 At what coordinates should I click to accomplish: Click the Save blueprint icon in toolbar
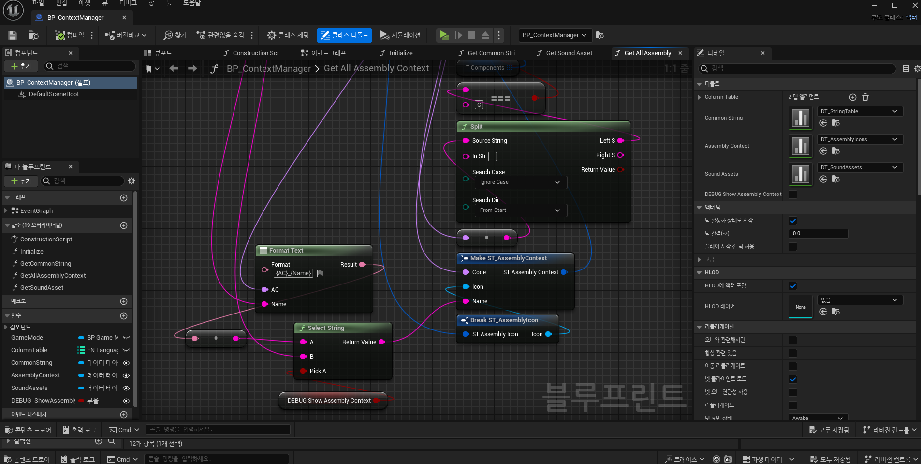13,35
